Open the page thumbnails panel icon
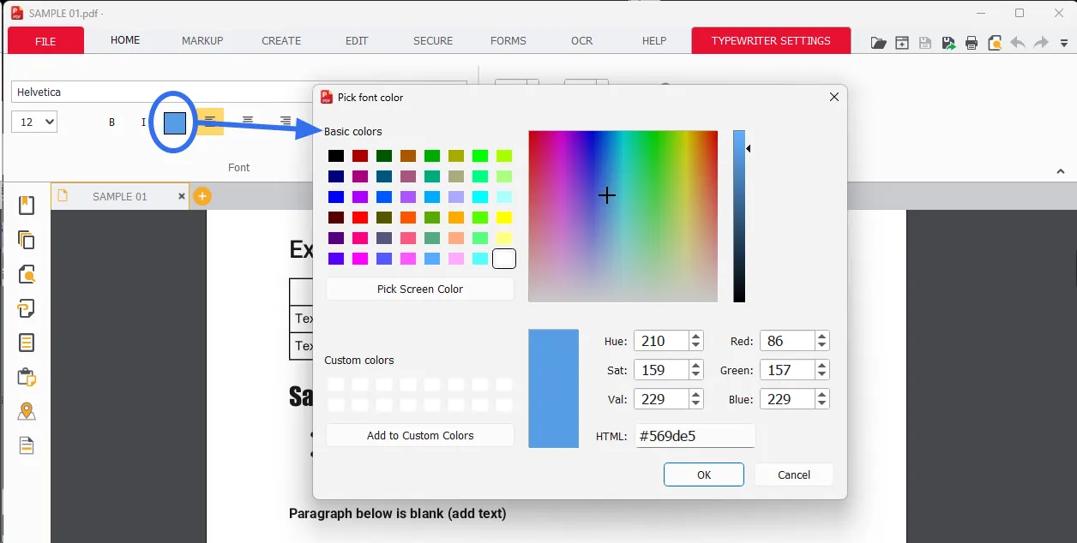 [27, 240]
